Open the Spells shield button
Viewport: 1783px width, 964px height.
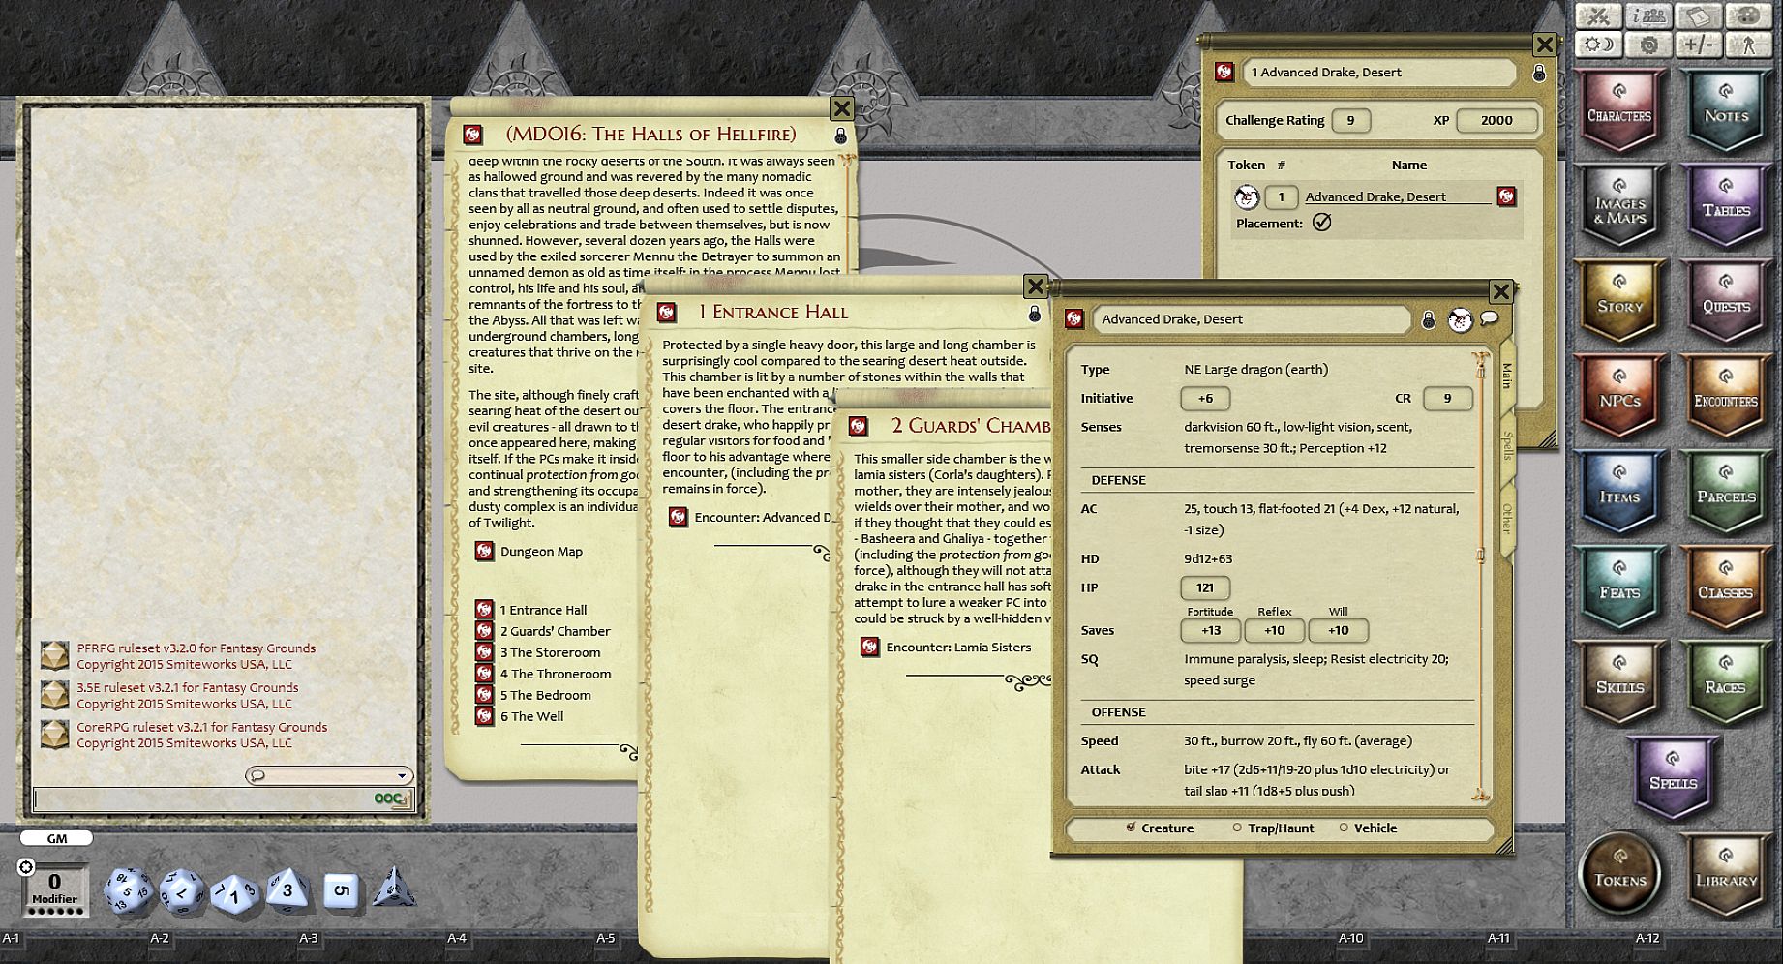pyautogui.click(x=1673, y=777)
